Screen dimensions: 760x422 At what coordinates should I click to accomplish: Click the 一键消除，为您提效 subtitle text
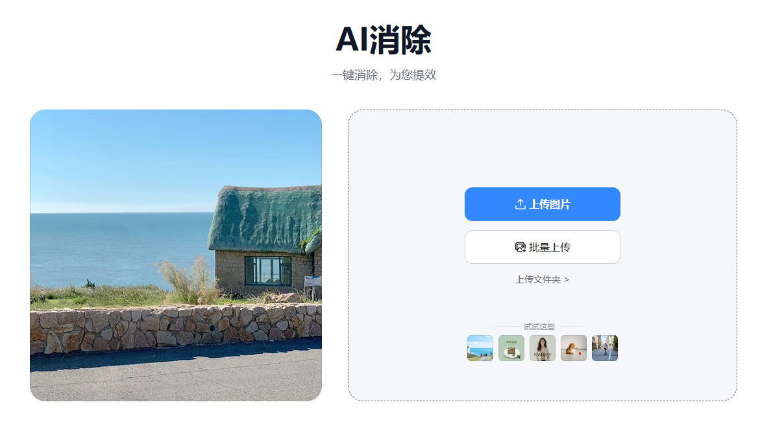click(384, 75)
